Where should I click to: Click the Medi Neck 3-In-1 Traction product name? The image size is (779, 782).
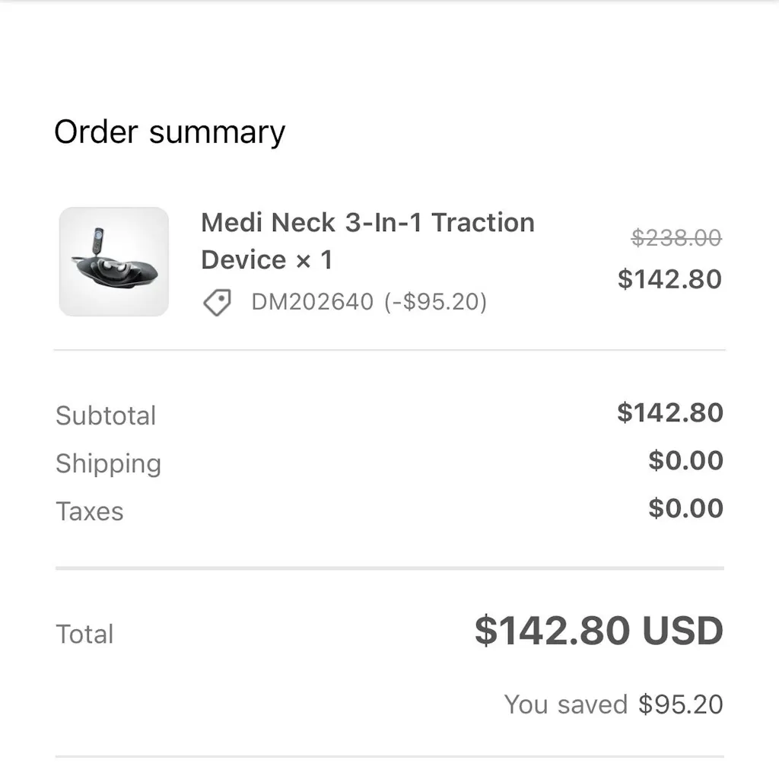coord(367,224)
